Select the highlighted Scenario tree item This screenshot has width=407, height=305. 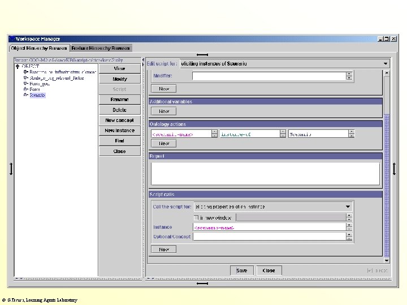pos(37,95)
